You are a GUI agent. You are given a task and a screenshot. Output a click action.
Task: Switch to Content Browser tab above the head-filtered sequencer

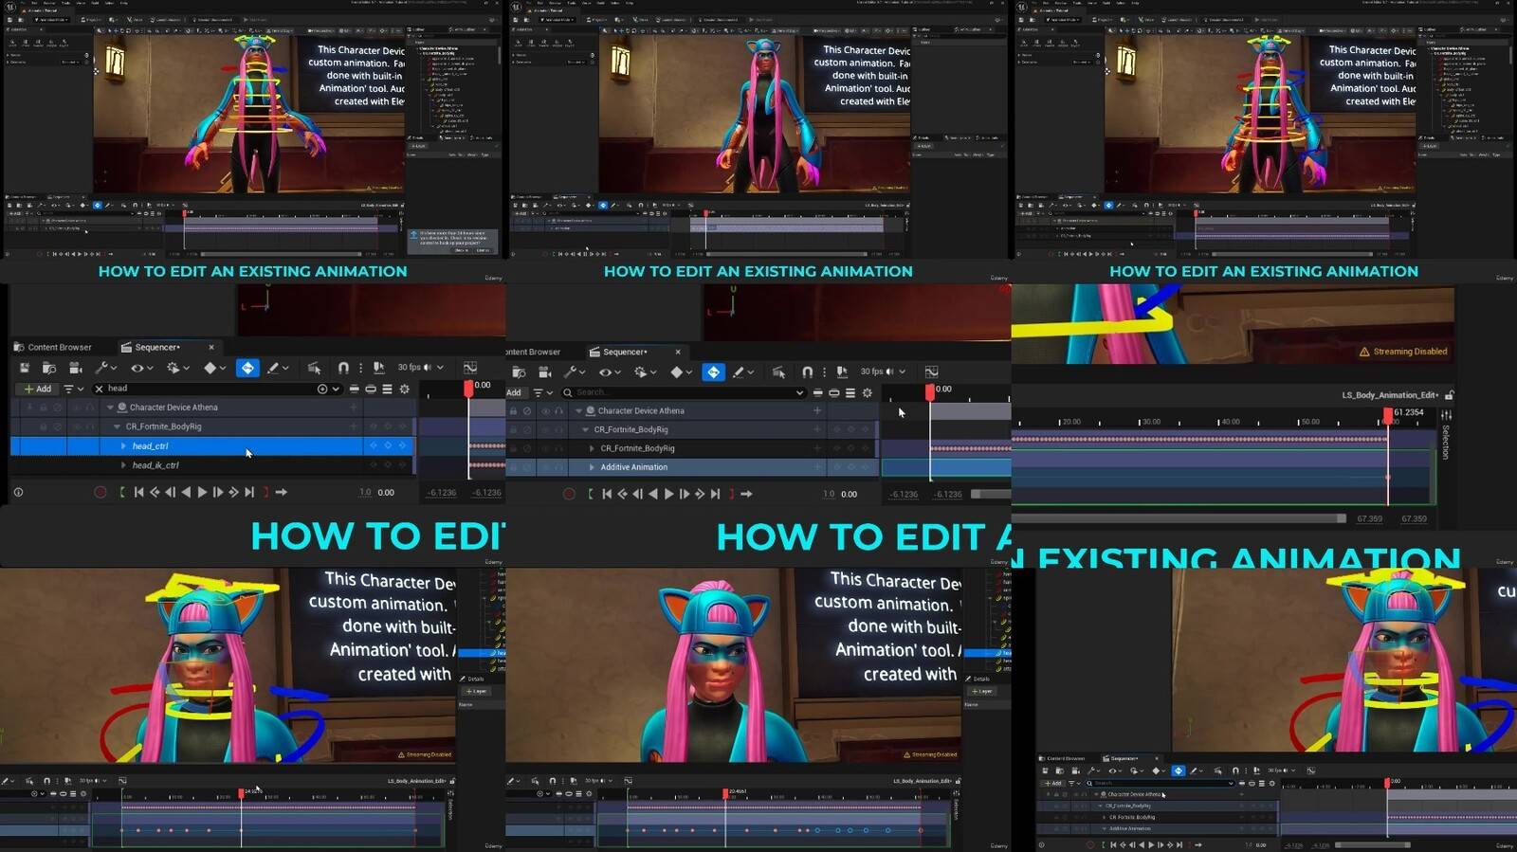click(x=53, y=347)
